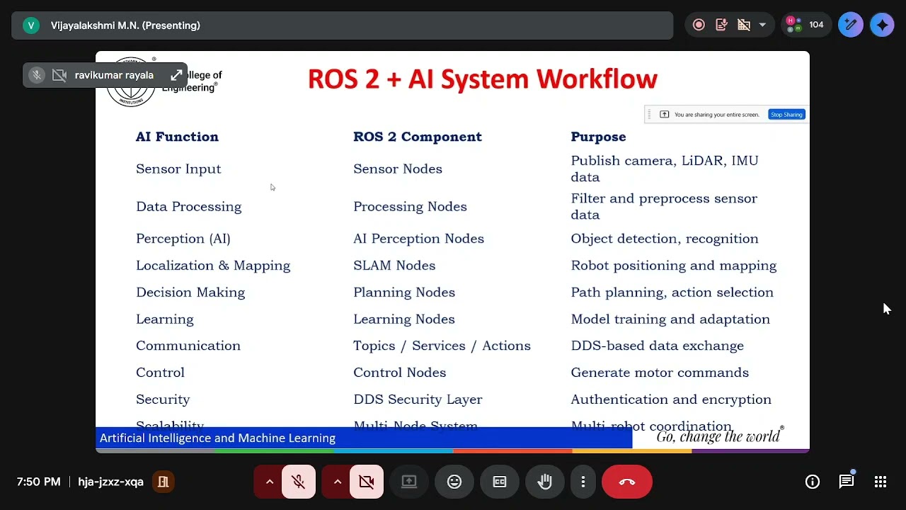Click Decision Making text
The image size is (906, 510).
pos(190,293)
